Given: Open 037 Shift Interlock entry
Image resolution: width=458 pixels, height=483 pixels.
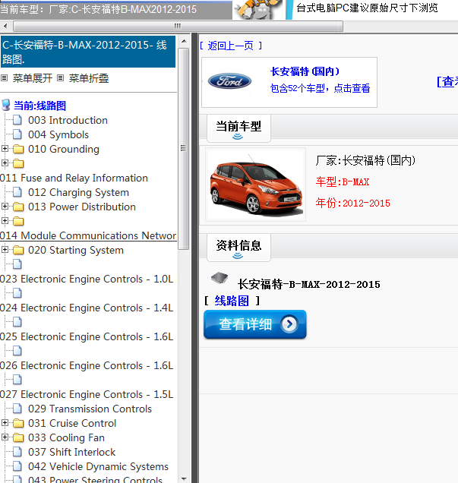Looking at the screenshot, I should coord(71,452).
